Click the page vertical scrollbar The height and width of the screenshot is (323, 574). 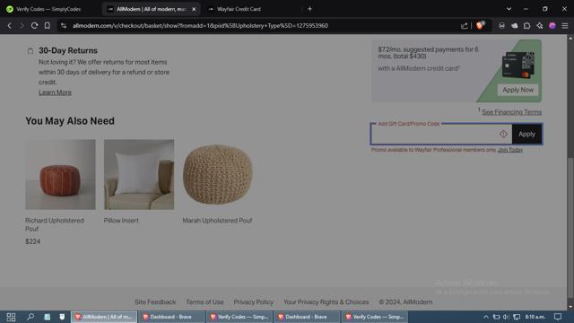click(570, 227)
